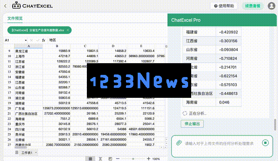This screenshot has width=278, height=161.
Task: Click the 停止输出 button
Action: 192,124
